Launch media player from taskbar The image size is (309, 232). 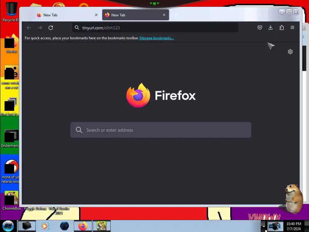pos(45,226)
